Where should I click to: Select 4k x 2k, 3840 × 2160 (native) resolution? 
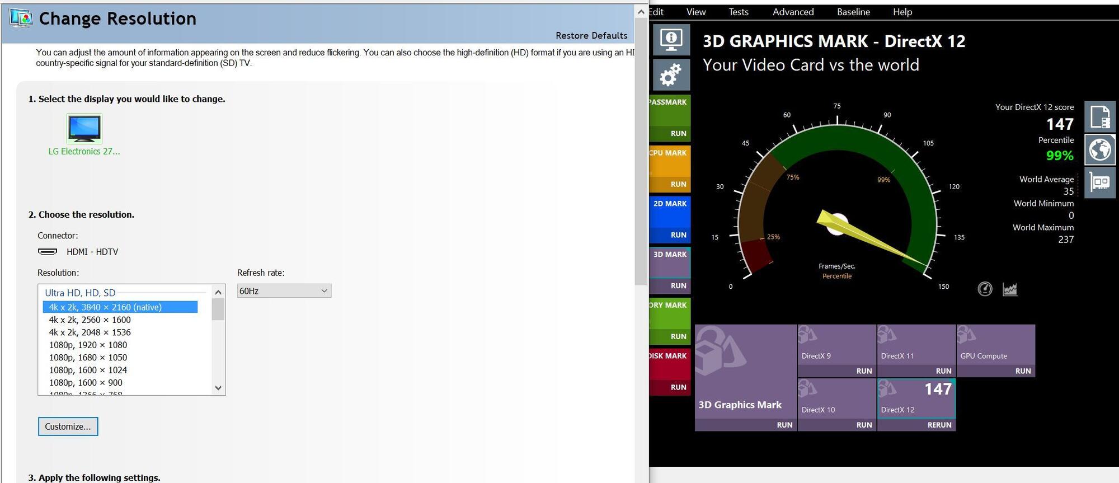(x=120, y=307)
